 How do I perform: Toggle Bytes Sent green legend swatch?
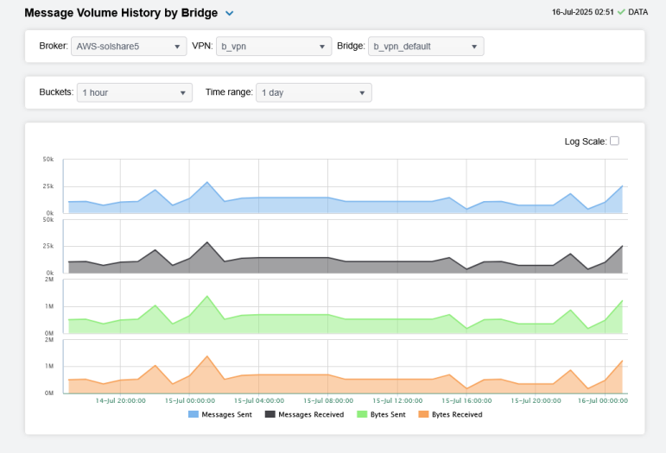(x=362, y=414)
